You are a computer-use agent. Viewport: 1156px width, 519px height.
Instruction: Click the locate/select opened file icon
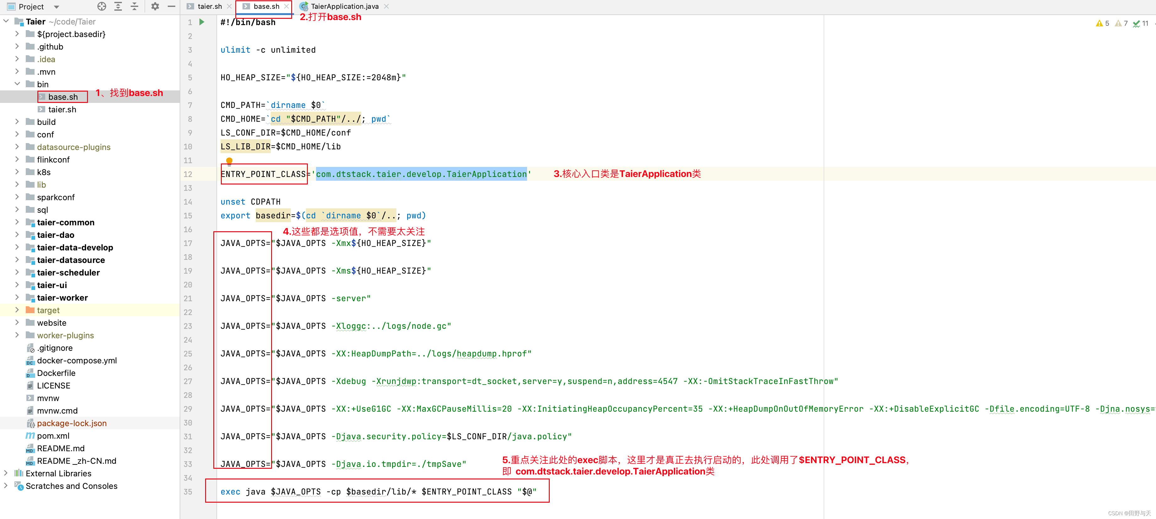[x=102, y=6]
